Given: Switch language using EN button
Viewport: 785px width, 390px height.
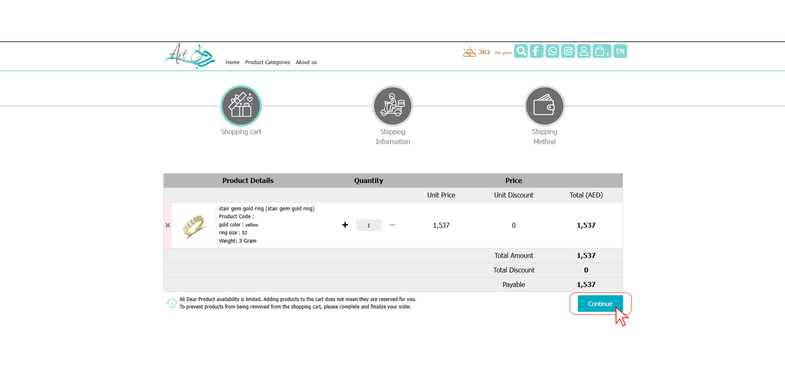Looking at the screenshot, I should pos(620,51).
